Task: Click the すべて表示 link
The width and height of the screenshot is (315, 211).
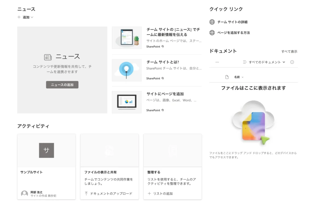Action: pyautogui.click(x=289, y=52)
